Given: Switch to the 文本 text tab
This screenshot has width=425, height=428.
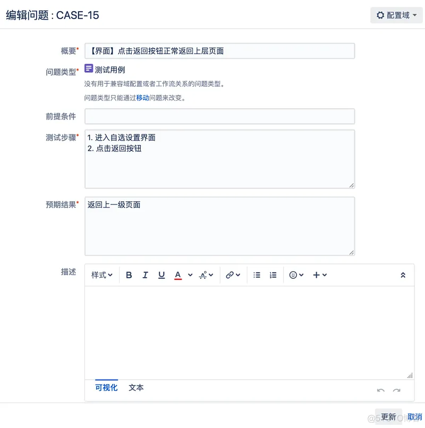Looking at the screenshot, I should [x=136, y=387].
